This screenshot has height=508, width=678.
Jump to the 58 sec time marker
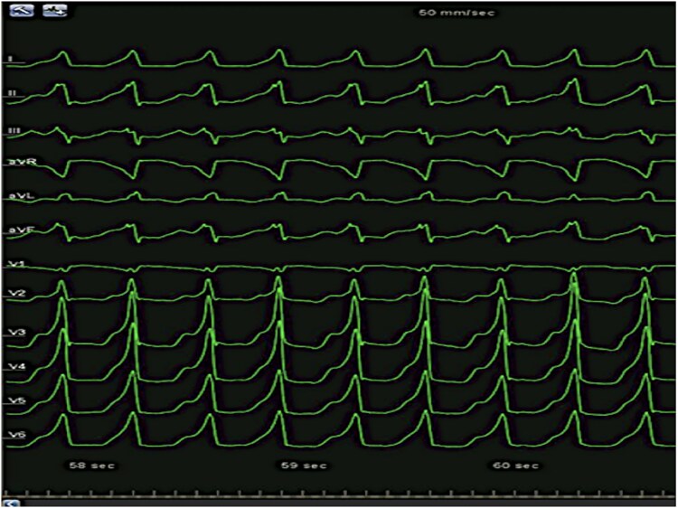(89, 466)
